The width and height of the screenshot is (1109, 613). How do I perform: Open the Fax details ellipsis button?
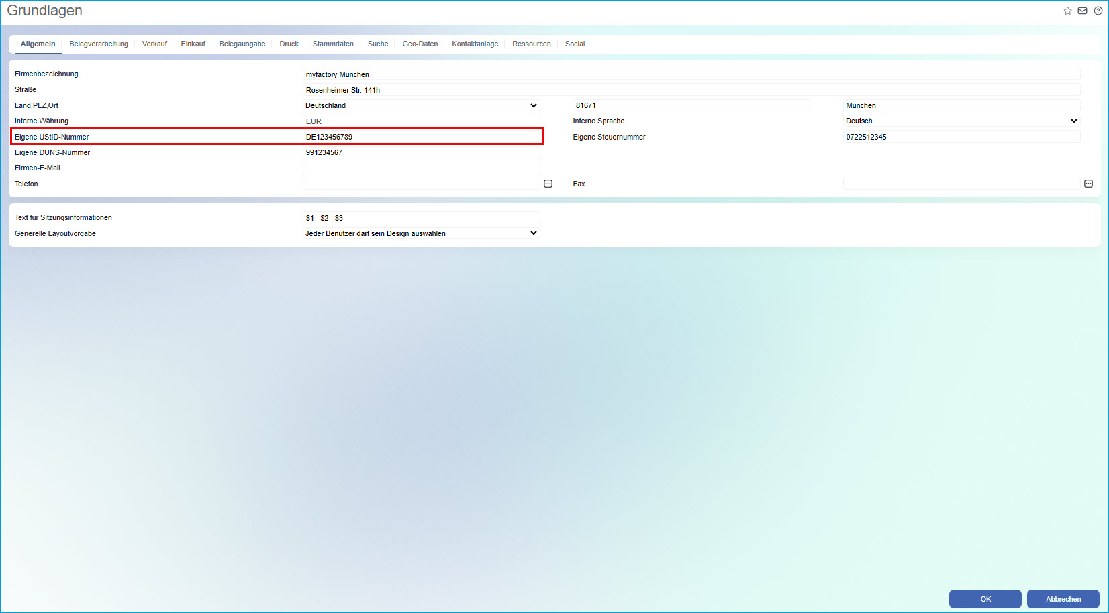point(1088,184)
